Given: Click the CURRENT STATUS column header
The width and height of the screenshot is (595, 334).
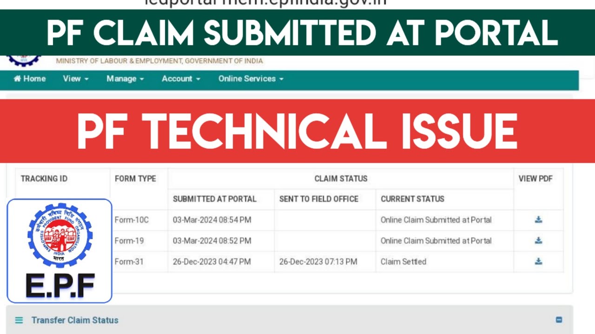Looking at the screenshot, I should coord(412,199).
